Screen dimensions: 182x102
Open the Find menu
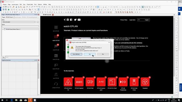tap(35, 5)
